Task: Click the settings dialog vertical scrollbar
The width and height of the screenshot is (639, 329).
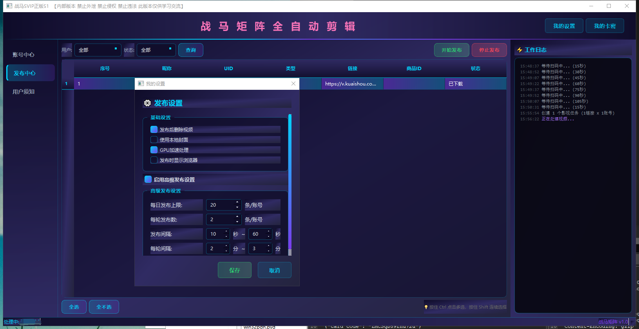Action: coord(290,184)
